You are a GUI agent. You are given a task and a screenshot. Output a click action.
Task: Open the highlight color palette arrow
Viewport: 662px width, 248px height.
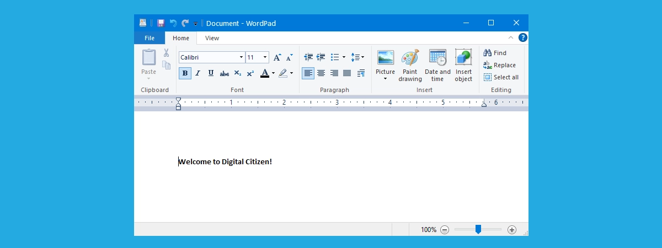point(291,73)
